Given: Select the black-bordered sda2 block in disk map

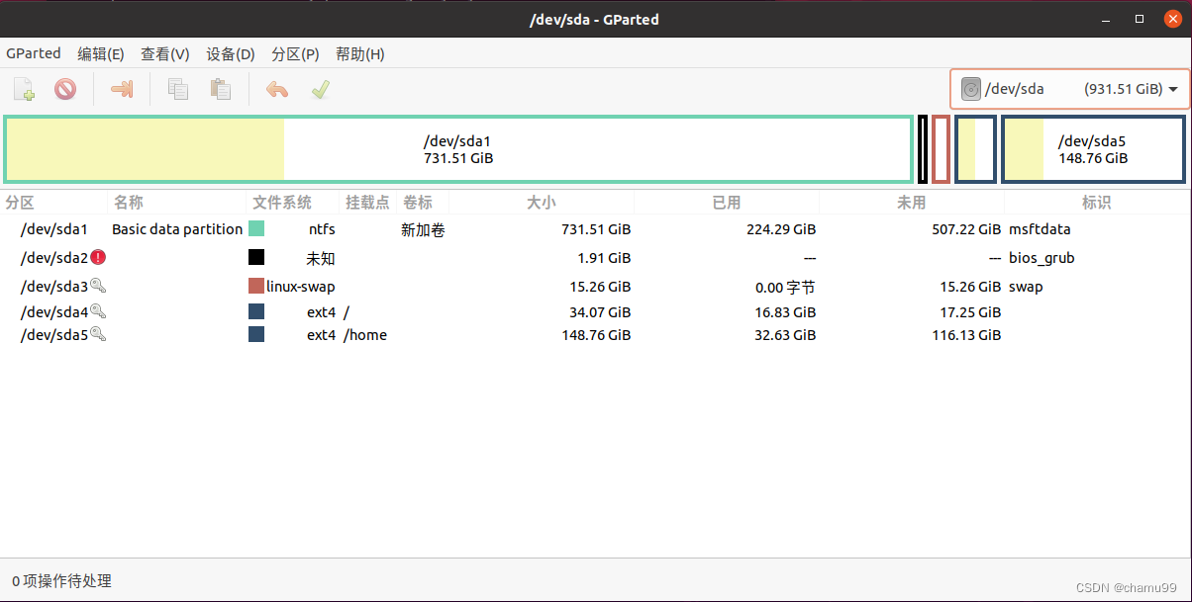Looking at the screenshot, I should (x=923, y=149).
